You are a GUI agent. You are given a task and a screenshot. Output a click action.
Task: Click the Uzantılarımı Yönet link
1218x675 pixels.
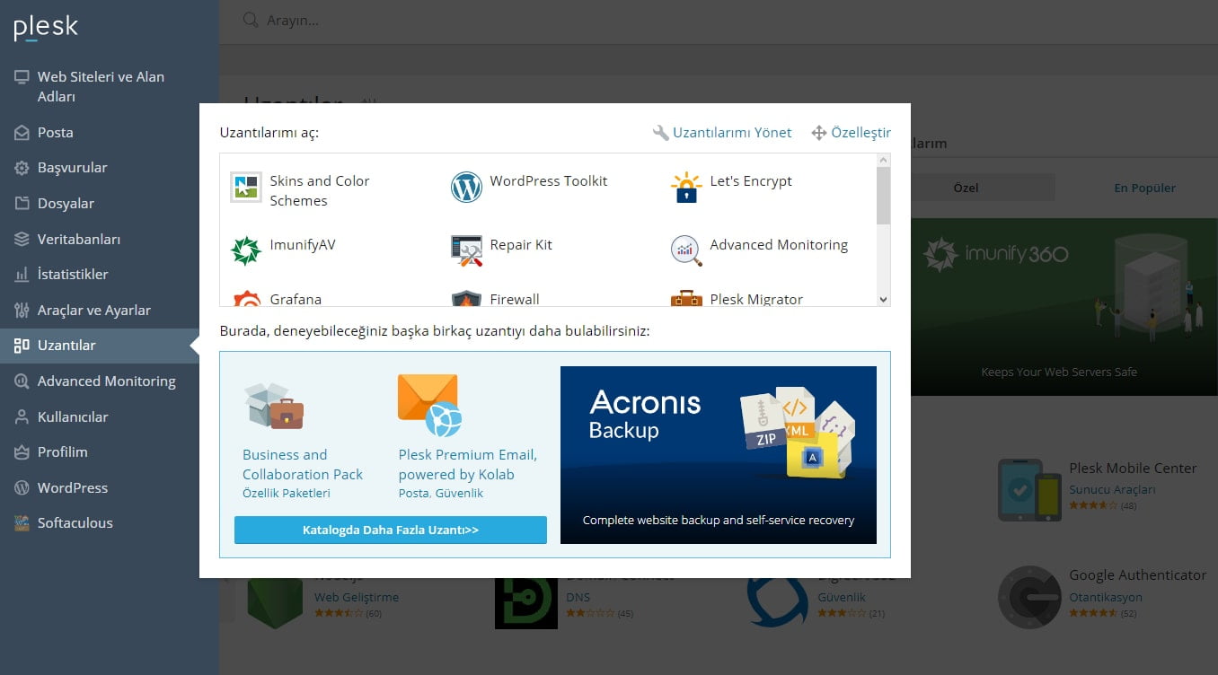pyautogui.click(x=732, y=133)
